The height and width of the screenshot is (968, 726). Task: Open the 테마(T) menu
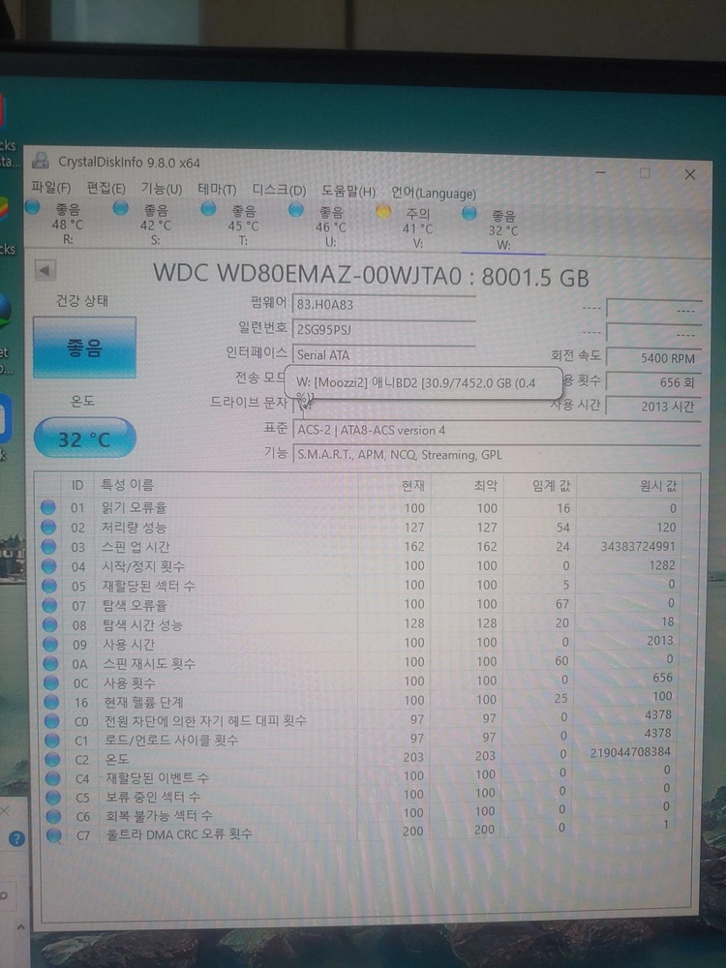tap(217, 190)
